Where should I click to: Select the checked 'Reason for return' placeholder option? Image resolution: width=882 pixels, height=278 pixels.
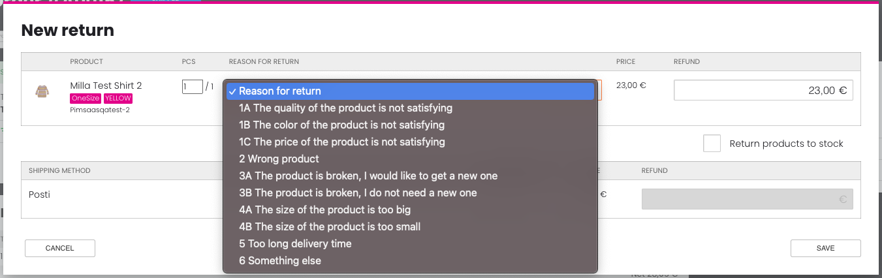(x=410, y=91)
